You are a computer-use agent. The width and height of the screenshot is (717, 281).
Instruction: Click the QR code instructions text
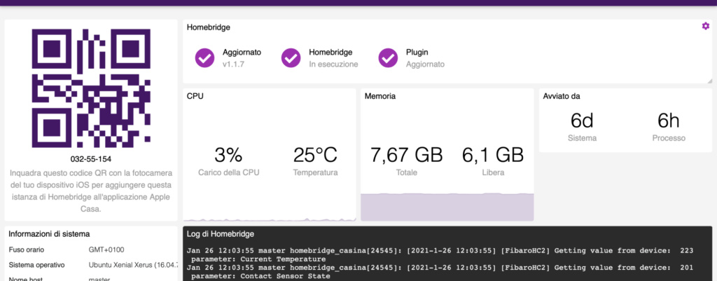[x=91, y=191]
